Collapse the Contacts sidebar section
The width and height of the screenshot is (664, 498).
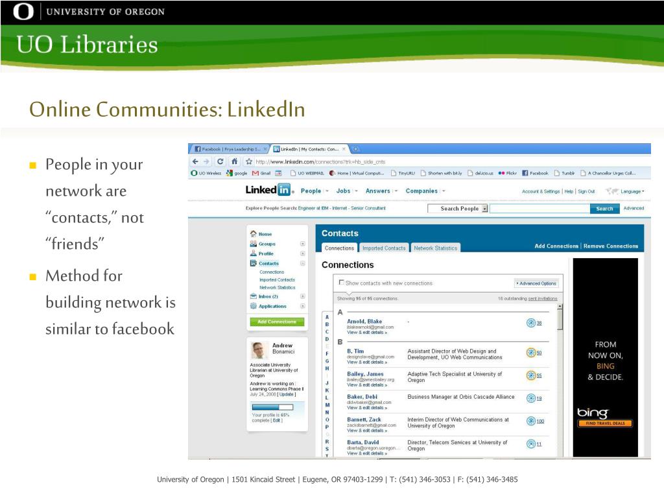[303, 263]
